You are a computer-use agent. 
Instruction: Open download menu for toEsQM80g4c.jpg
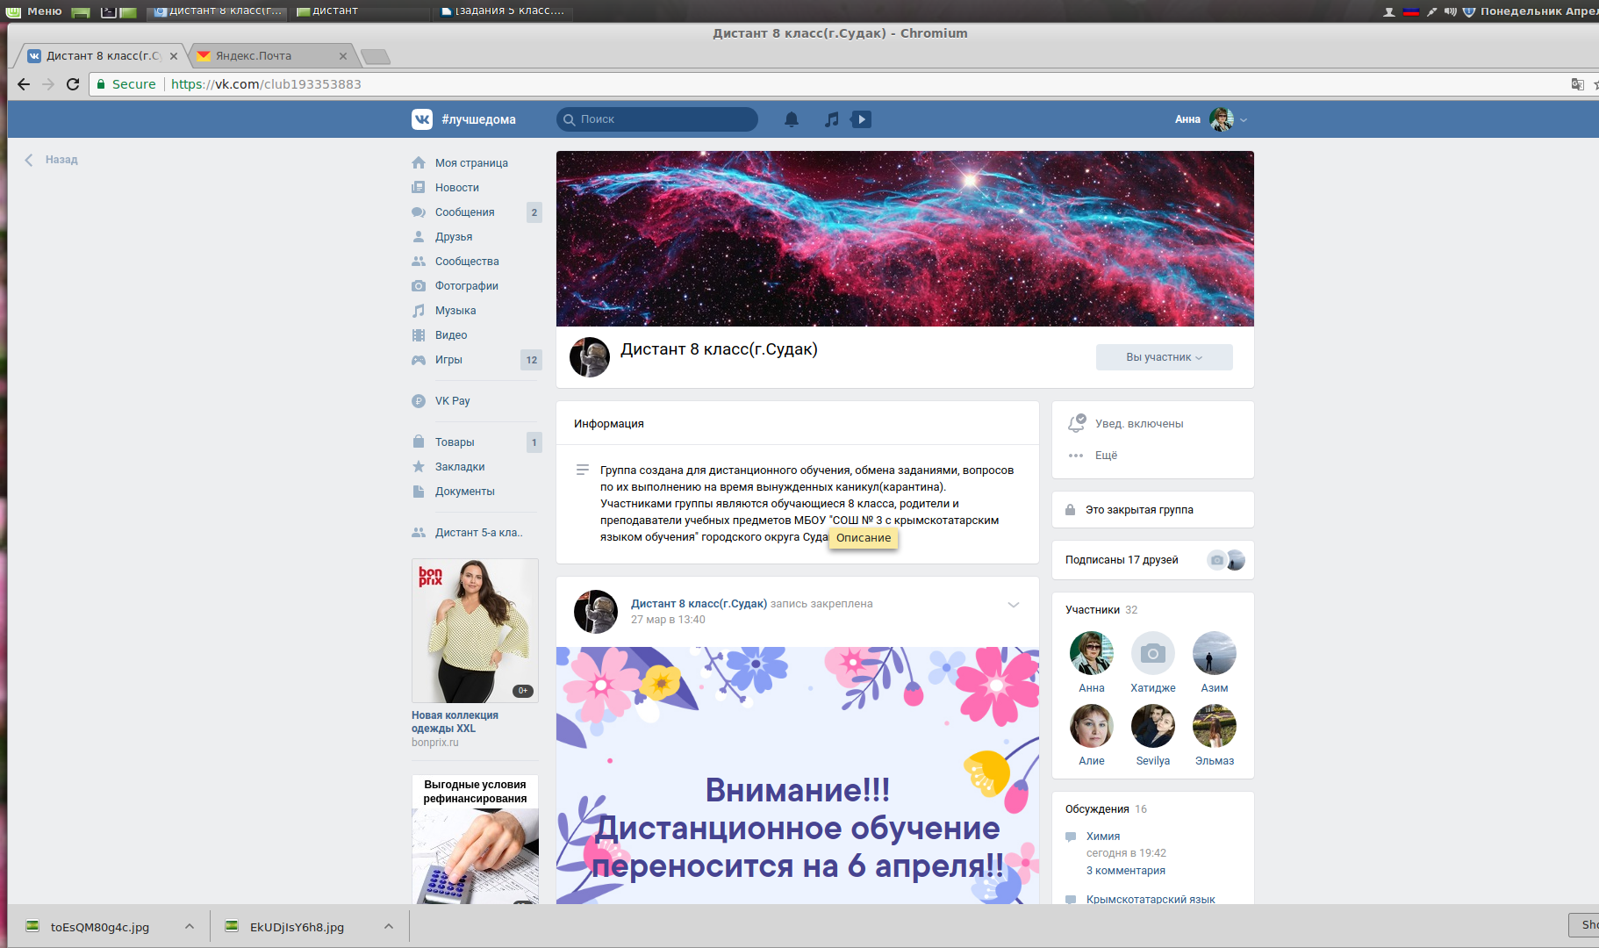click(x=190, y=927)
